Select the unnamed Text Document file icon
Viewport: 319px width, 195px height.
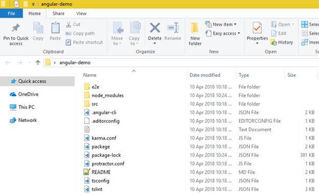coord(87,129)
